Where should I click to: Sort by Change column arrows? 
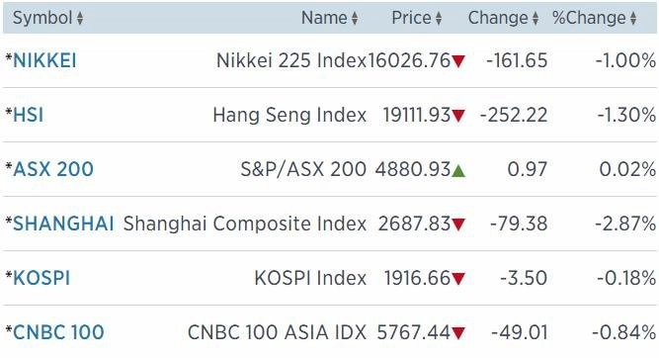pos(535,19)
